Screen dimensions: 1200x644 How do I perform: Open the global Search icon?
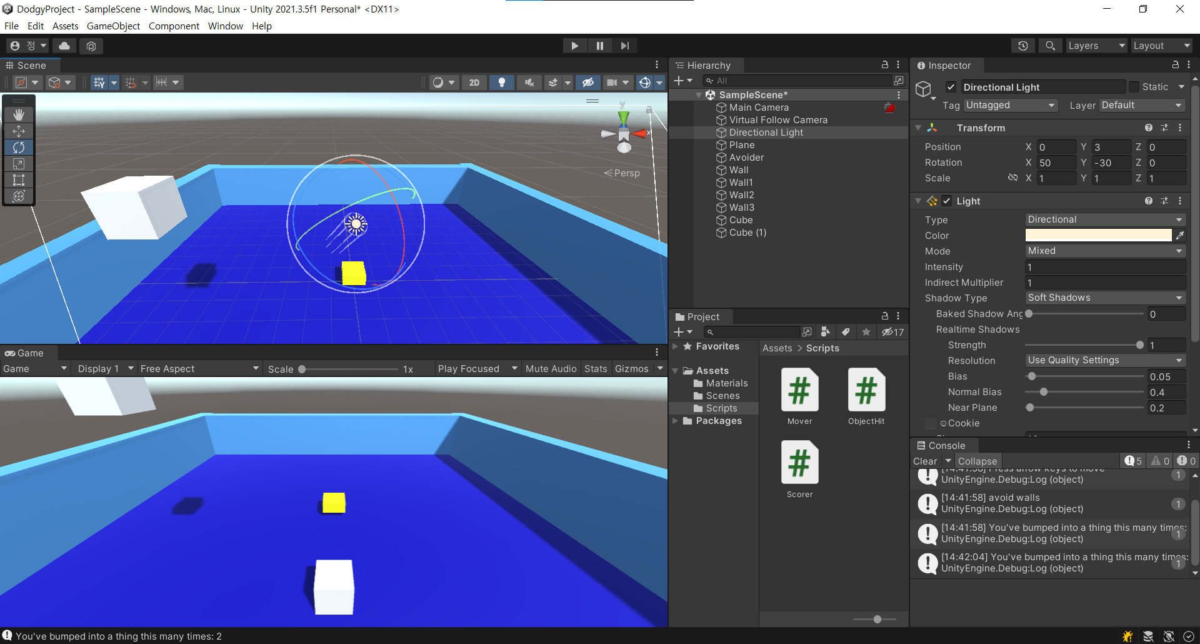[1050, 46]
